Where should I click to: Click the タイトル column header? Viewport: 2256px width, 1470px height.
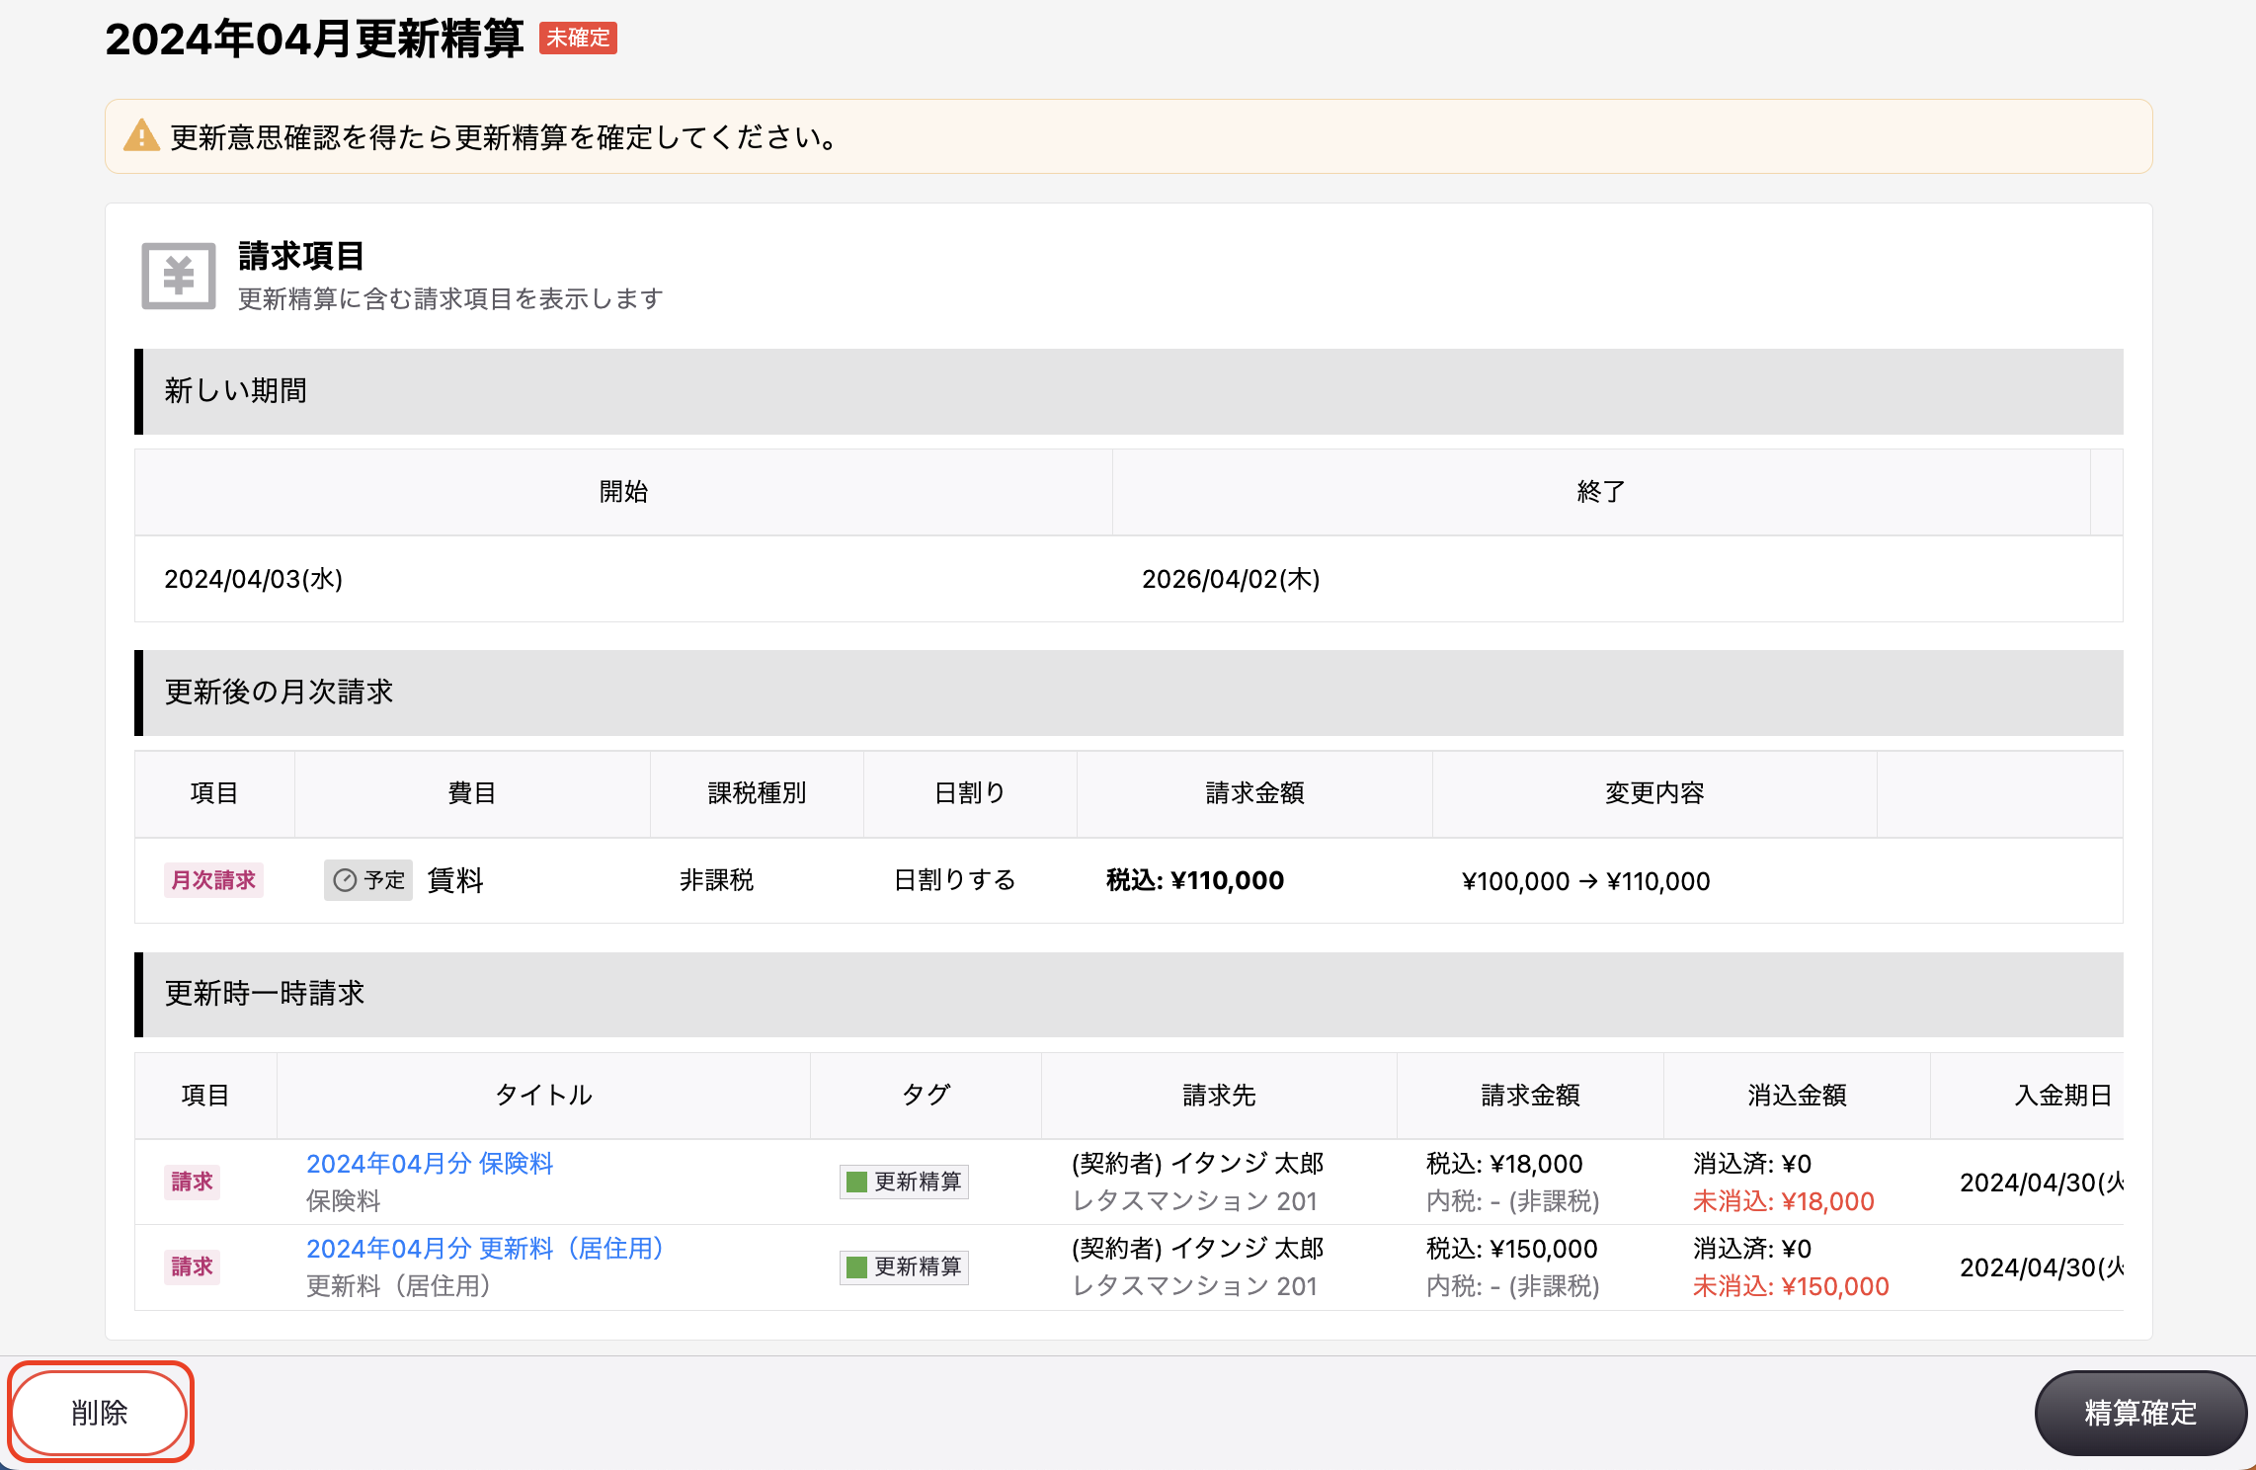point(543,1096)
